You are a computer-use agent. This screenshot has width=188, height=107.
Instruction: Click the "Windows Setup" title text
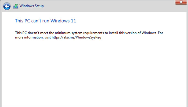[31, 6]
